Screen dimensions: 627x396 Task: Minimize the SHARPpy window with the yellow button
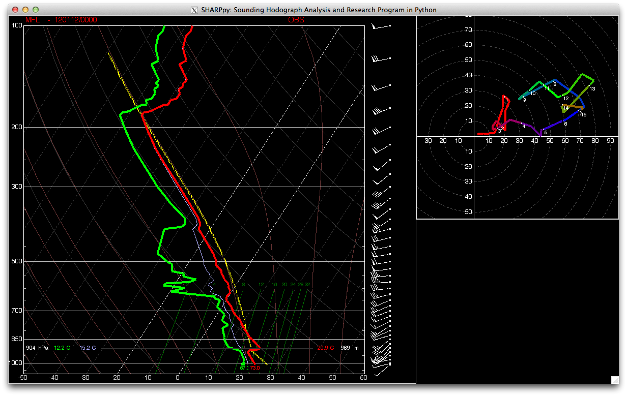coord(25,10)
